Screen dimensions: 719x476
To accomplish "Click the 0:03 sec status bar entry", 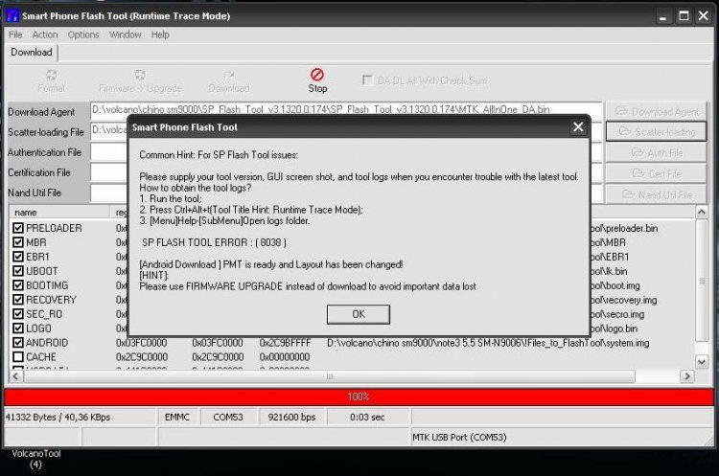I will (367, 417).
